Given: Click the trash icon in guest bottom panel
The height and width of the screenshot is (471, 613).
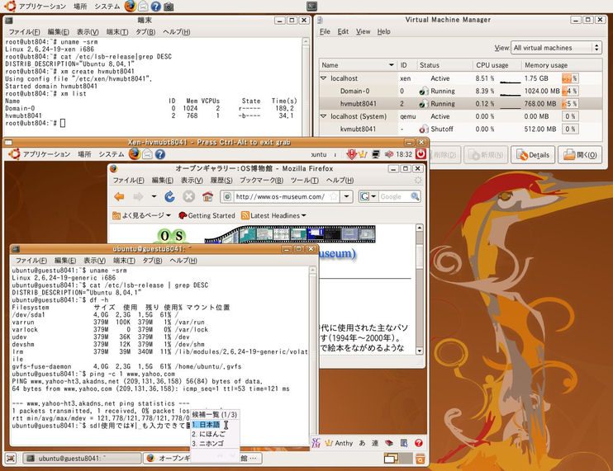Looking at the screenshot, I should coord(421,459).
